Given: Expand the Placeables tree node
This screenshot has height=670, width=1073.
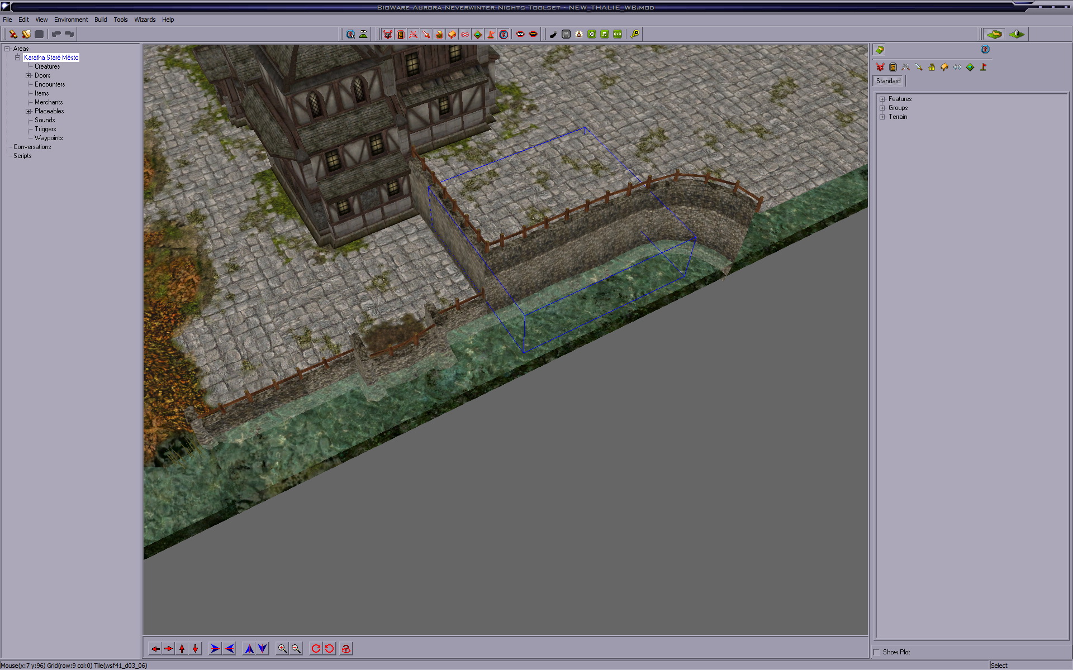Looking at the screenshot, I should (x=28, y=111).
